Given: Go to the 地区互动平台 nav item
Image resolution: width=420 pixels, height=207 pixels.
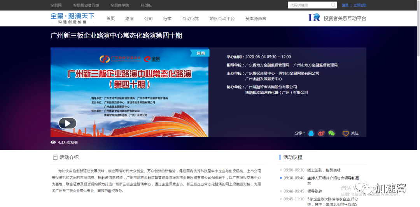Looking at the screenshot, I should coord(222,19).
